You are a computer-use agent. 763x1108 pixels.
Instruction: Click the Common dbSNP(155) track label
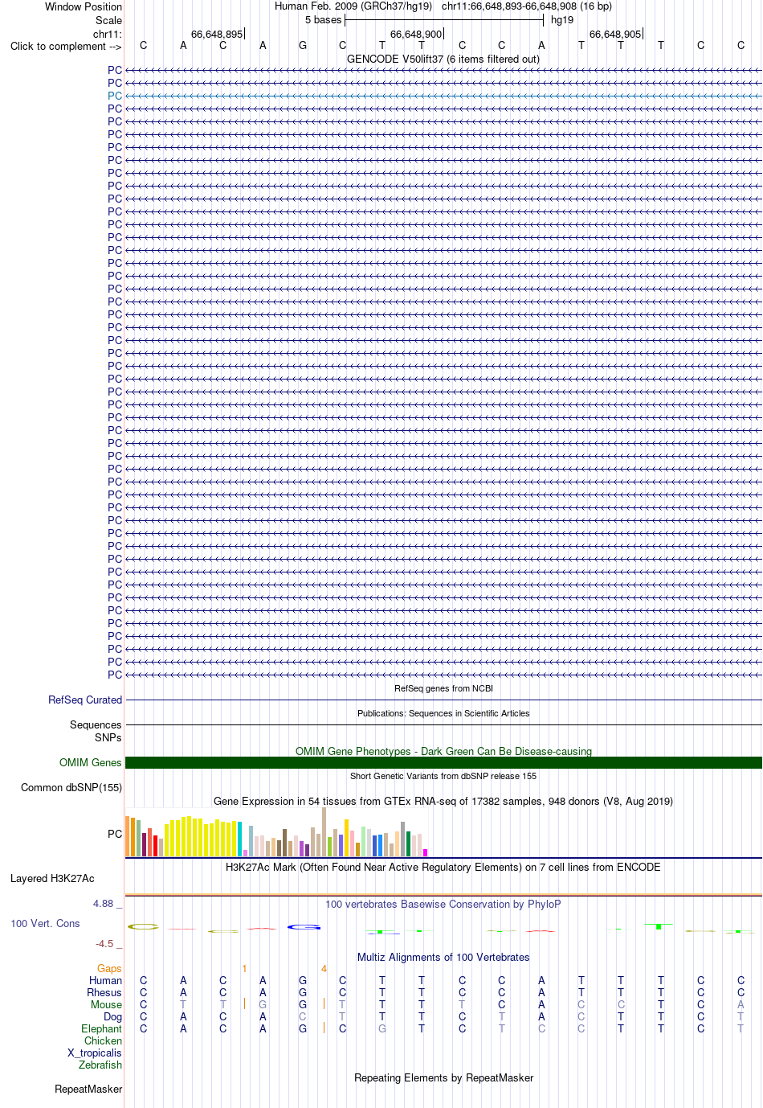point(71,788)
